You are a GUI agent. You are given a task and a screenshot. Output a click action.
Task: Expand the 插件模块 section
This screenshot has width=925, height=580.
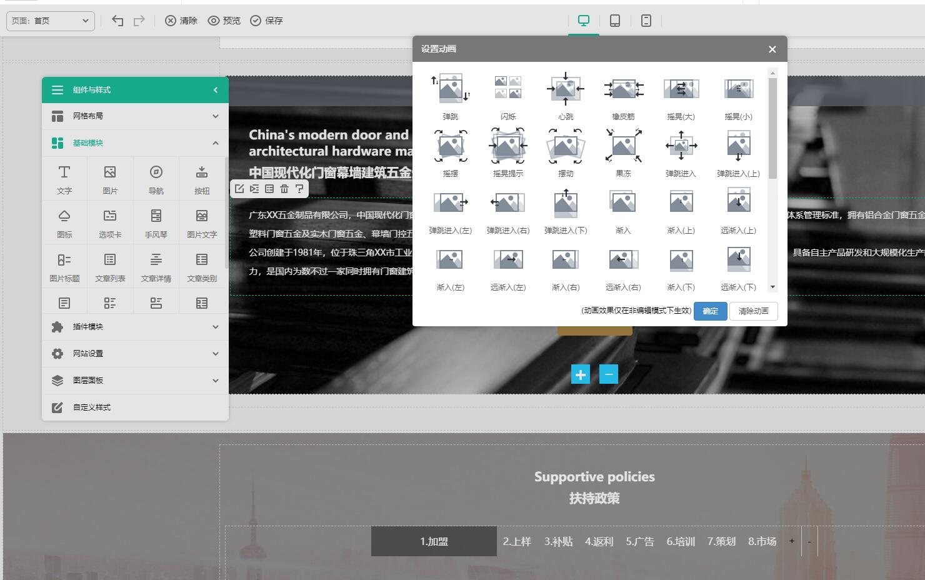click(135, 327)
